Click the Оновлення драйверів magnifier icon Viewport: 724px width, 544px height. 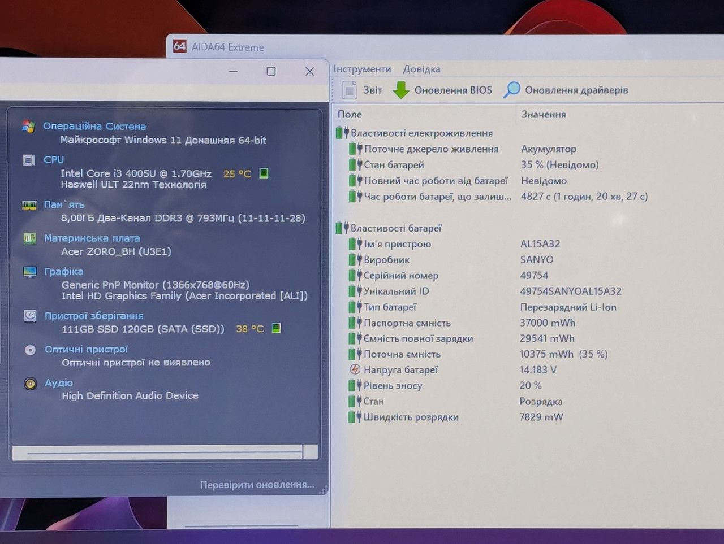511,90
